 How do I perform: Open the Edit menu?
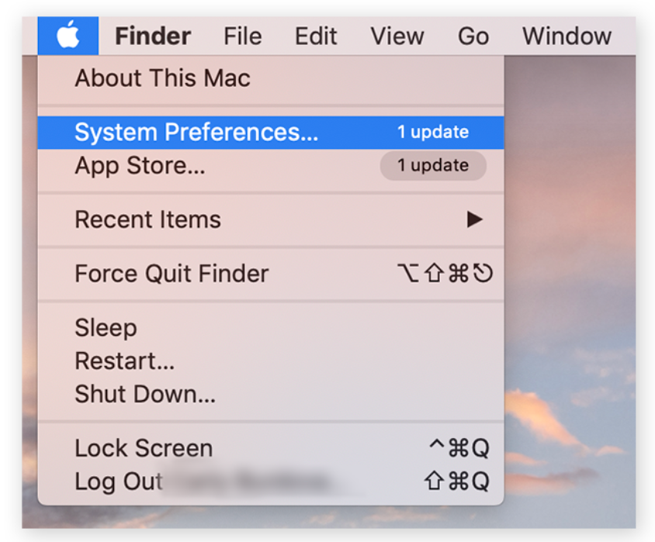[x=316, y=36]
